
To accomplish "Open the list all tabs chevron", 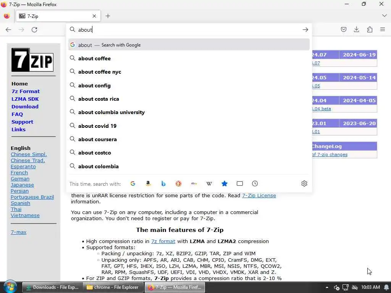I will 384,16.
